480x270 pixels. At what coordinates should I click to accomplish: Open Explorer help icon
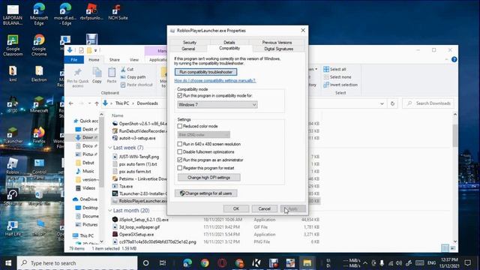pyautogui.click(x=454, y=60)
